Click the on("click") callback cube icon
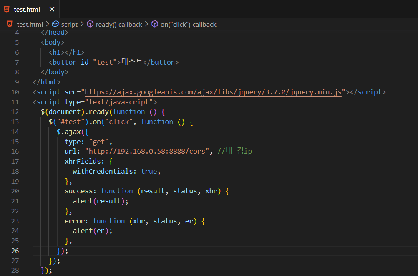Viewport: 418px width, 276px height. point(155,24)
